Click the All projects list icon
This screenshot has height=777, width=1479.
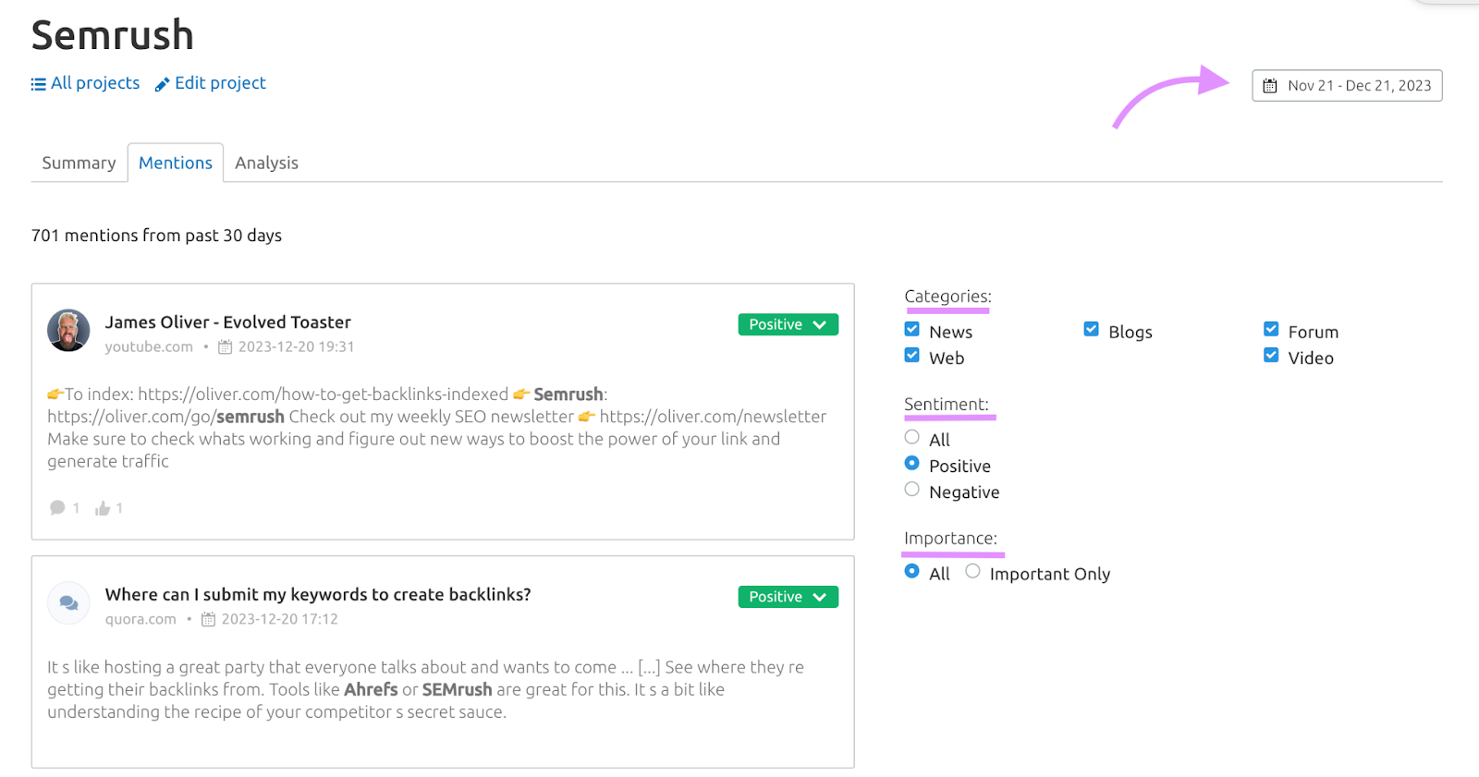[x=38, y=84]
